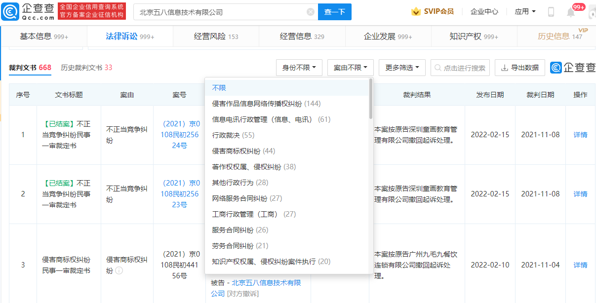Choose 侵害作品信息网络传播权纠纷 (144) option

[287, 104]
